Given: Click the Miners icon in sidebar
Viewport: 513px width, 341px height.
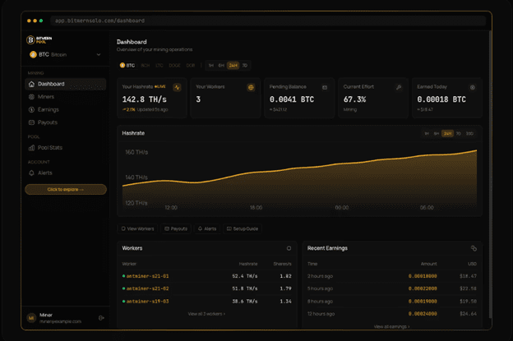Looking at the screenshot, I should (31, 96).
